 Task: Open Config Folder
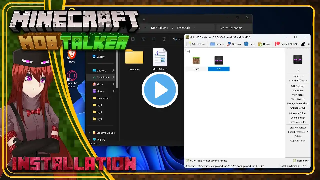[x=298, y=118]
